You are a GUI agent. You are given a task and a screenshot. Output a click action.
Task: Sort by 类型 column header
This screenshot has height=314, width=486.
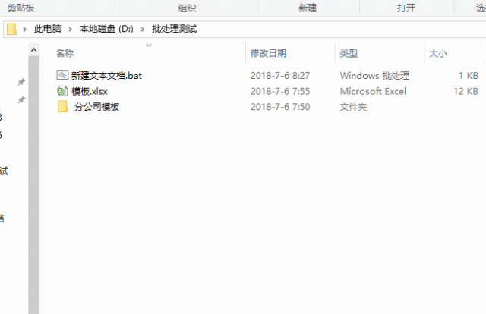click(349, 53)
